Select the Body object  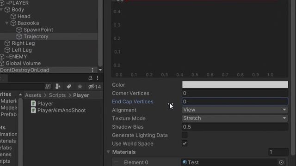pos(18,10)
